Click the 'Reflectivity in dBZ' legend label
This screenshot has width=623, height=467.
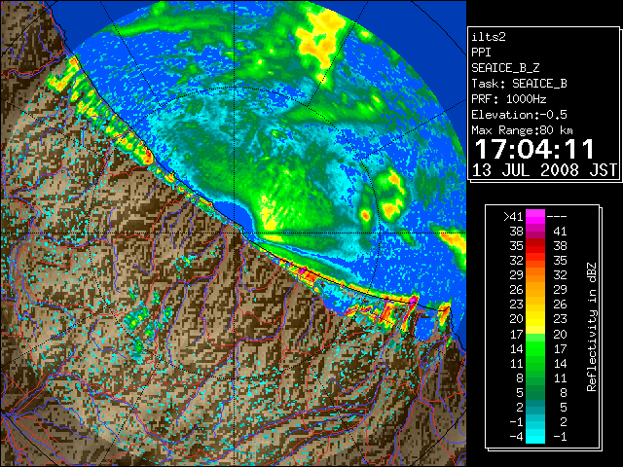(x=592, y=327)
